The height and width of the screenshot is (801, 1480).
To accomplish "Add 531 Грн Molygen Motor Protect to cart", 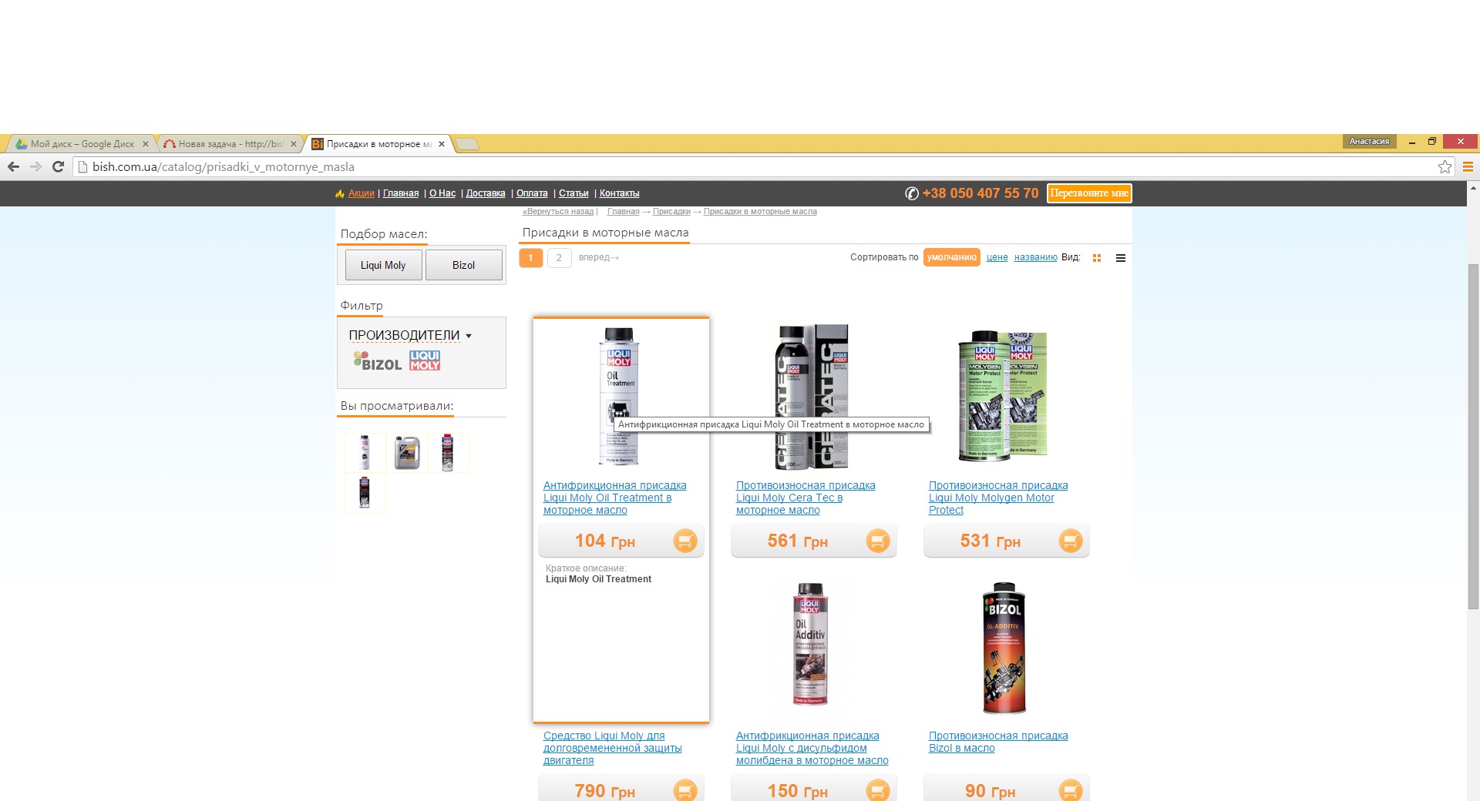I will pyautogui.click(x=1070, y=541).
